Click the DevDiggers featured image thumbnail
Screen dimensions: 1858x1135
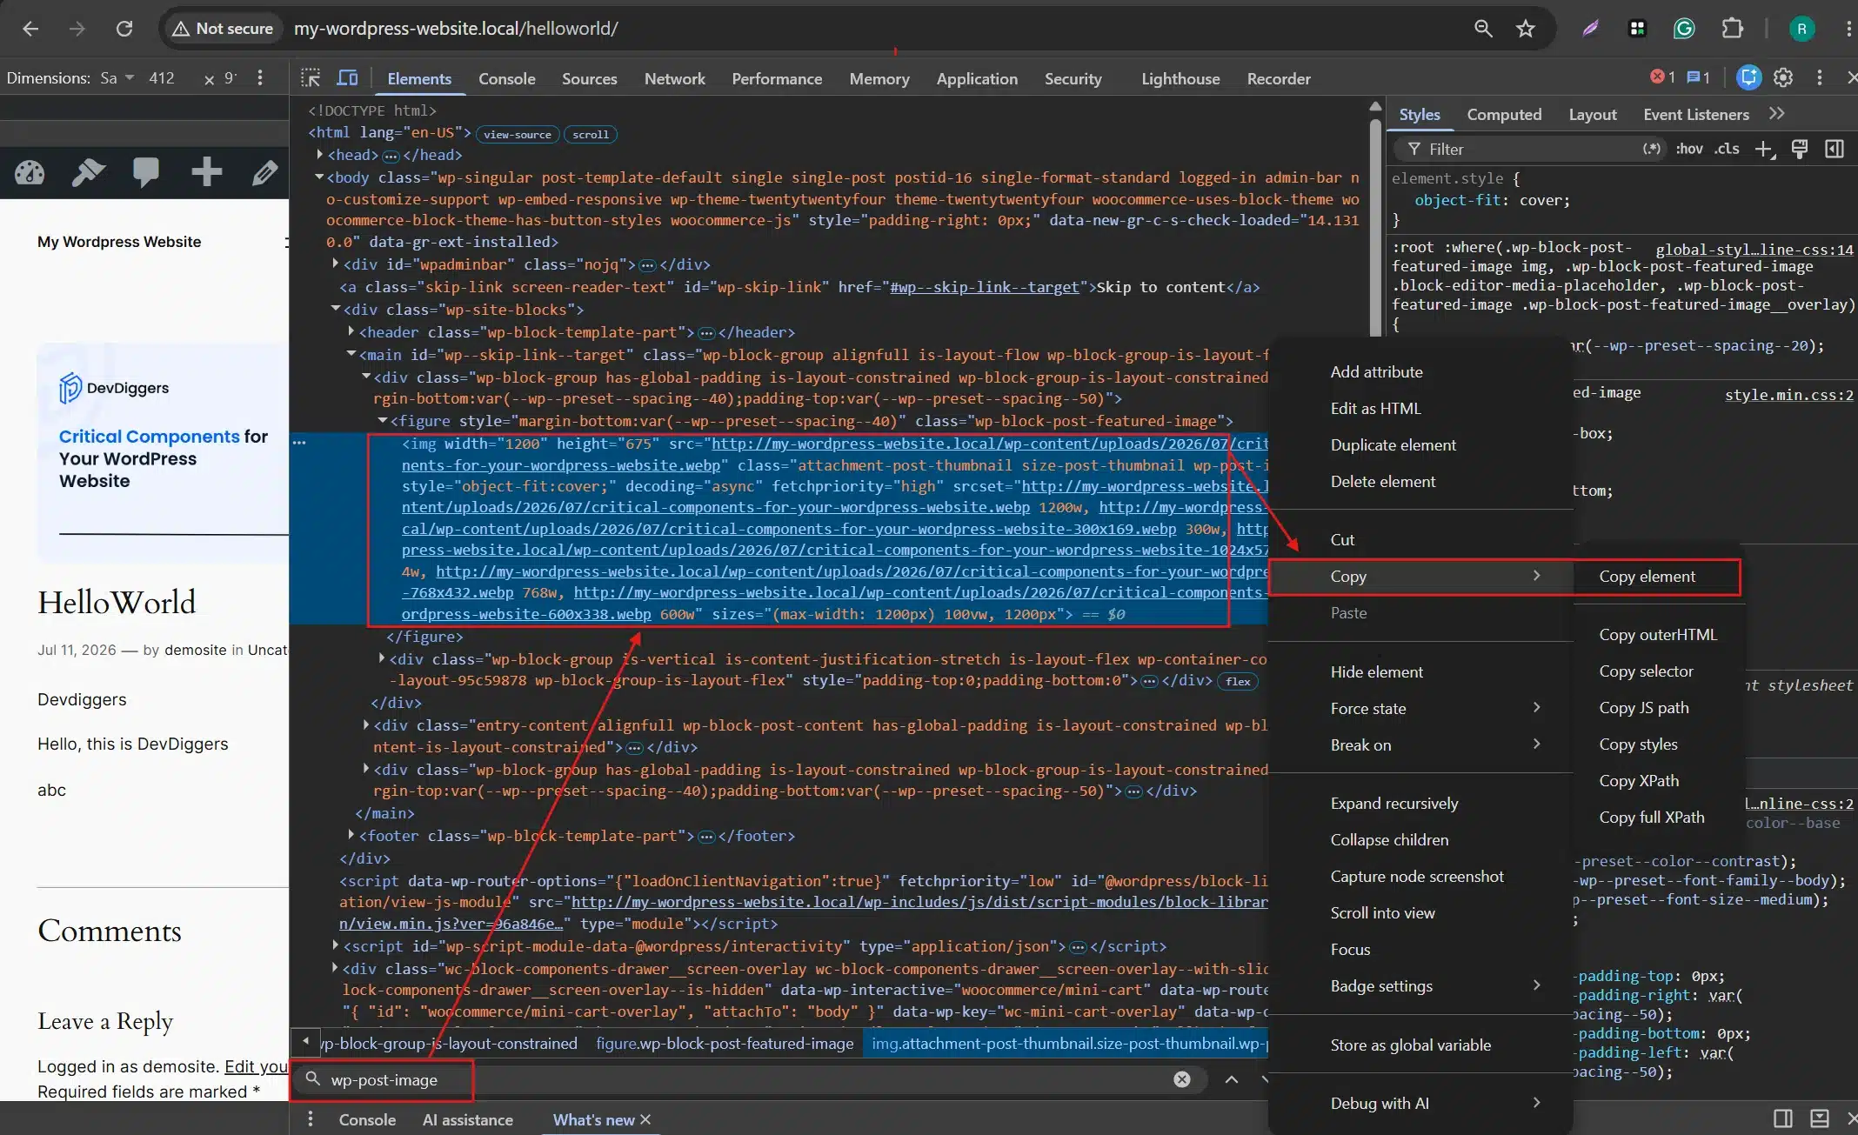(x=164, y=452)
